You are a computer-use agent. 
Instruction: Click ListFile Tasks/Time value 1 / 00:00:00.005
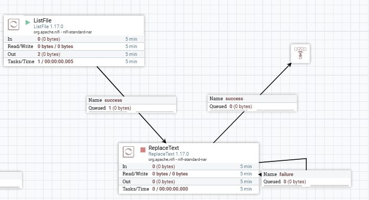pyautogui.click(x=55, y=62)
